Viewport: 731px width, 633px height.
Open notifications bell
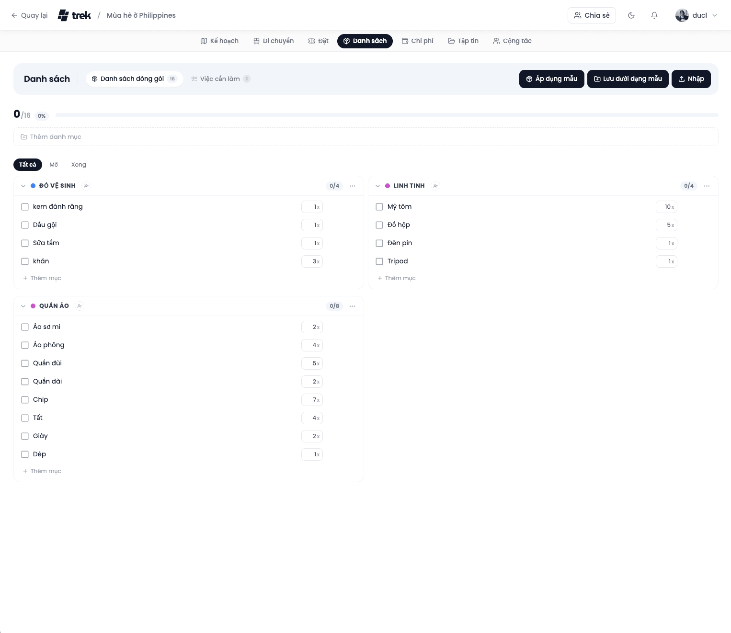[654, 15]
